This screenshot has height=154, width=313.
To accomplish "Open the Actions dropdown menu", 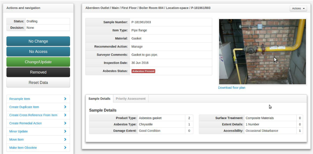I will [x=298, y=8].
